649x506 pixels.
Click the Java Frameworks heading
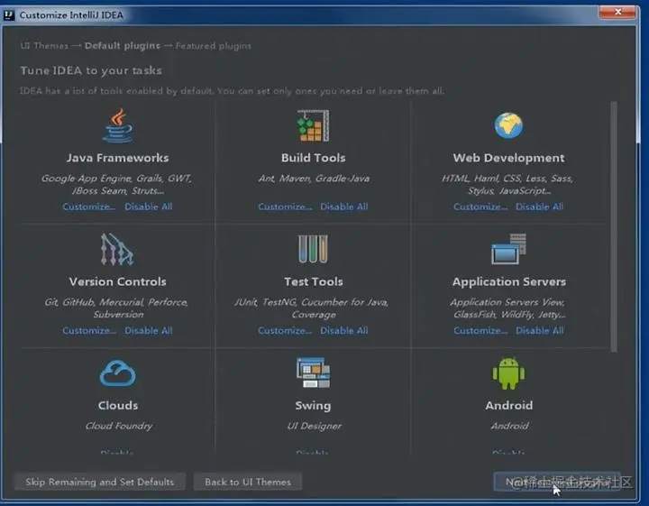coord(117,158)
